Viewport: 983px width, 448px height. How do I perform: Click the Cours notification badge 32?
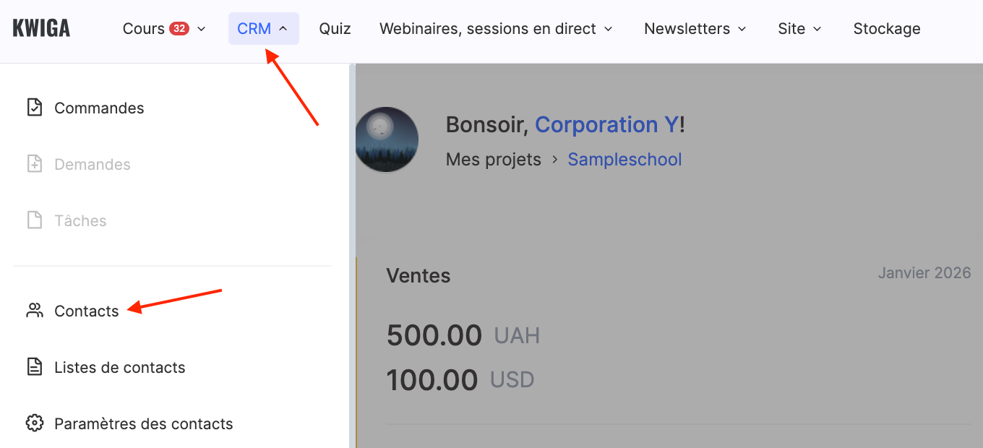(x=179, y=29)
